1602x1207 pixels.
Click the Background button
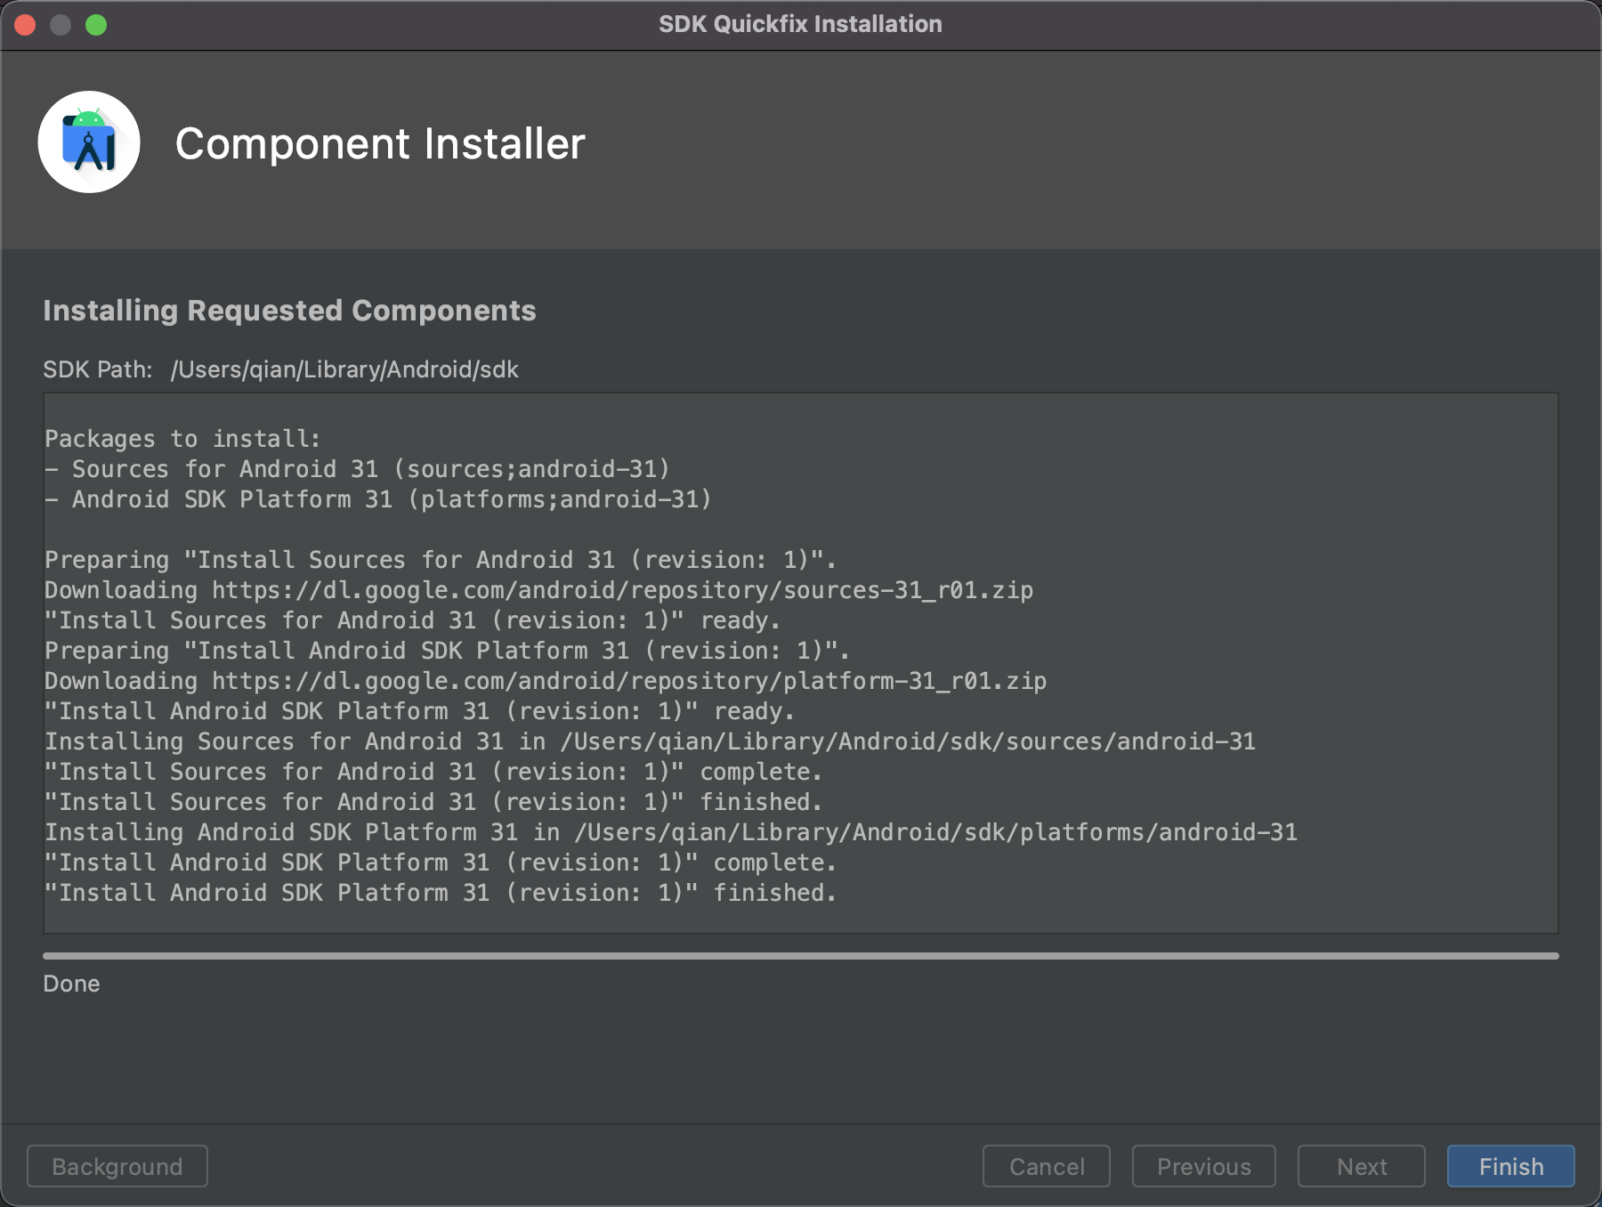pos(117,1166)
